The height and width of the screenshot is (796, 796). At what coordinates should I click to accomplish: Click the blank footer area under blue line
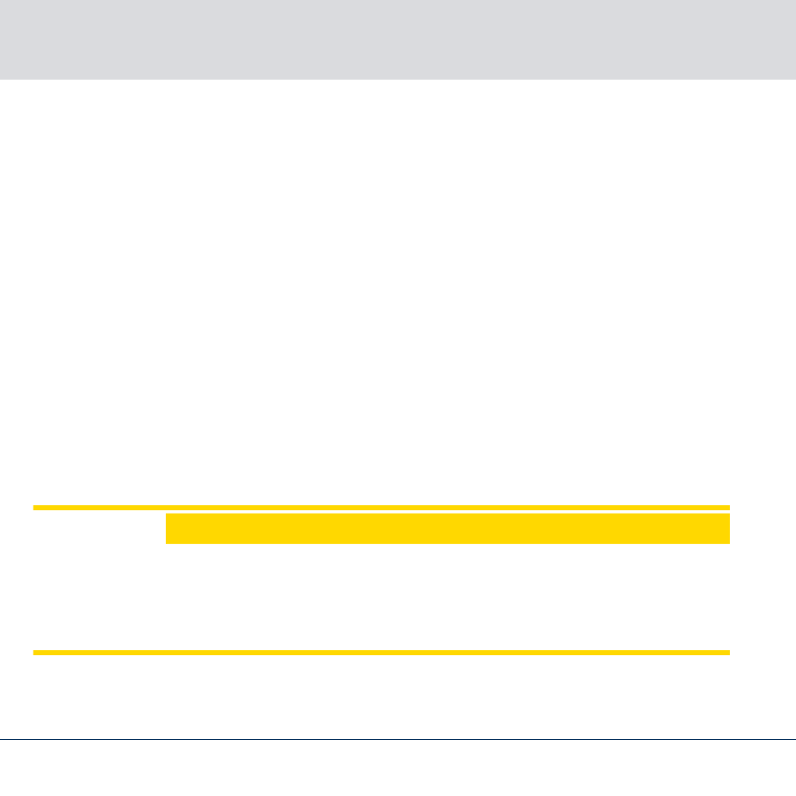398,768
